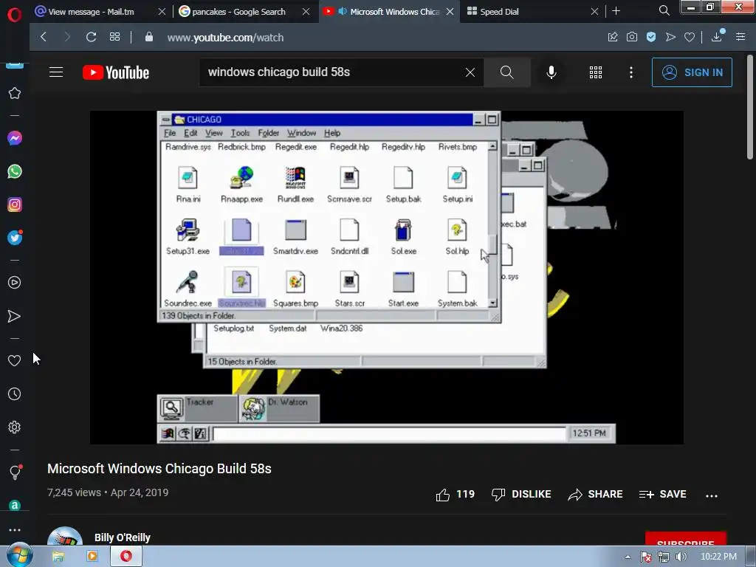Open the Windows Start button
756x567 pixels.
[x=20, y=556]
